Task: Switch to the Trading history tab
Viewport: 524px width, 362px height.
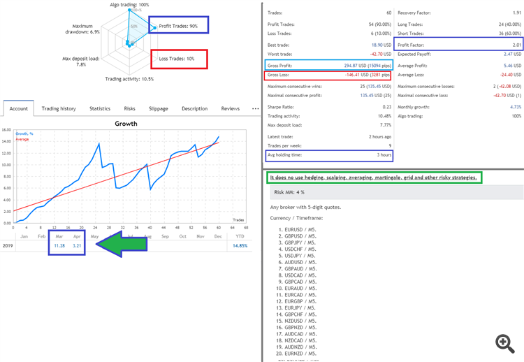Action: point(59,108)
